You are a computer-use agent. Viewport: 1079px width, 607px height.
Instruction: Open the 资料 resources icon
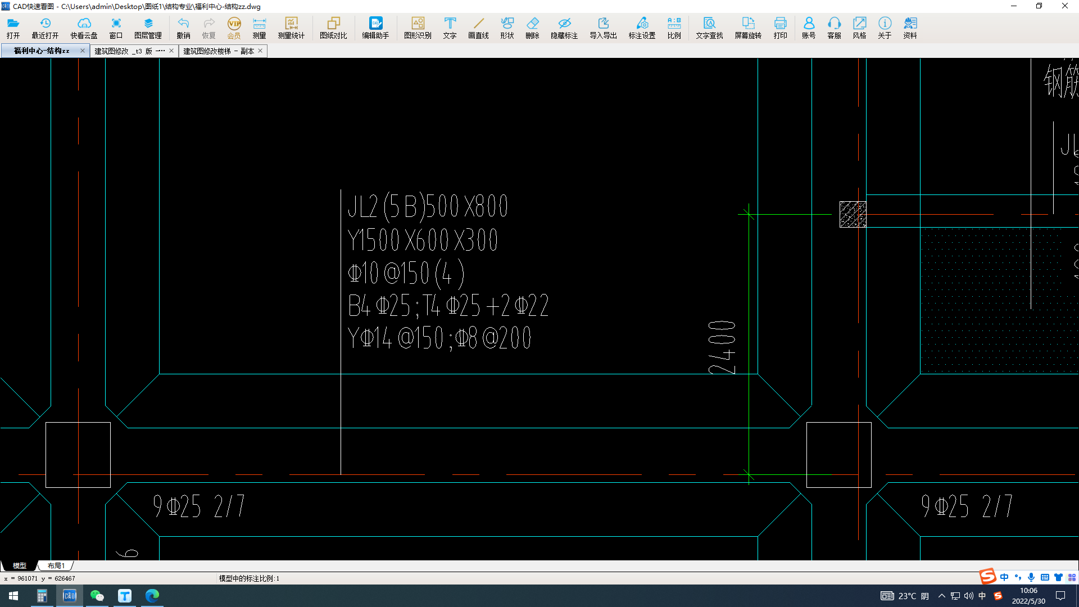(x=910, y=28)
